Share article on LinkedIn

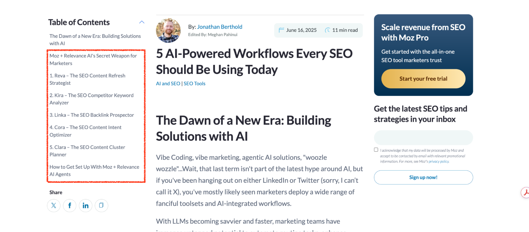[x=85, y=205]
